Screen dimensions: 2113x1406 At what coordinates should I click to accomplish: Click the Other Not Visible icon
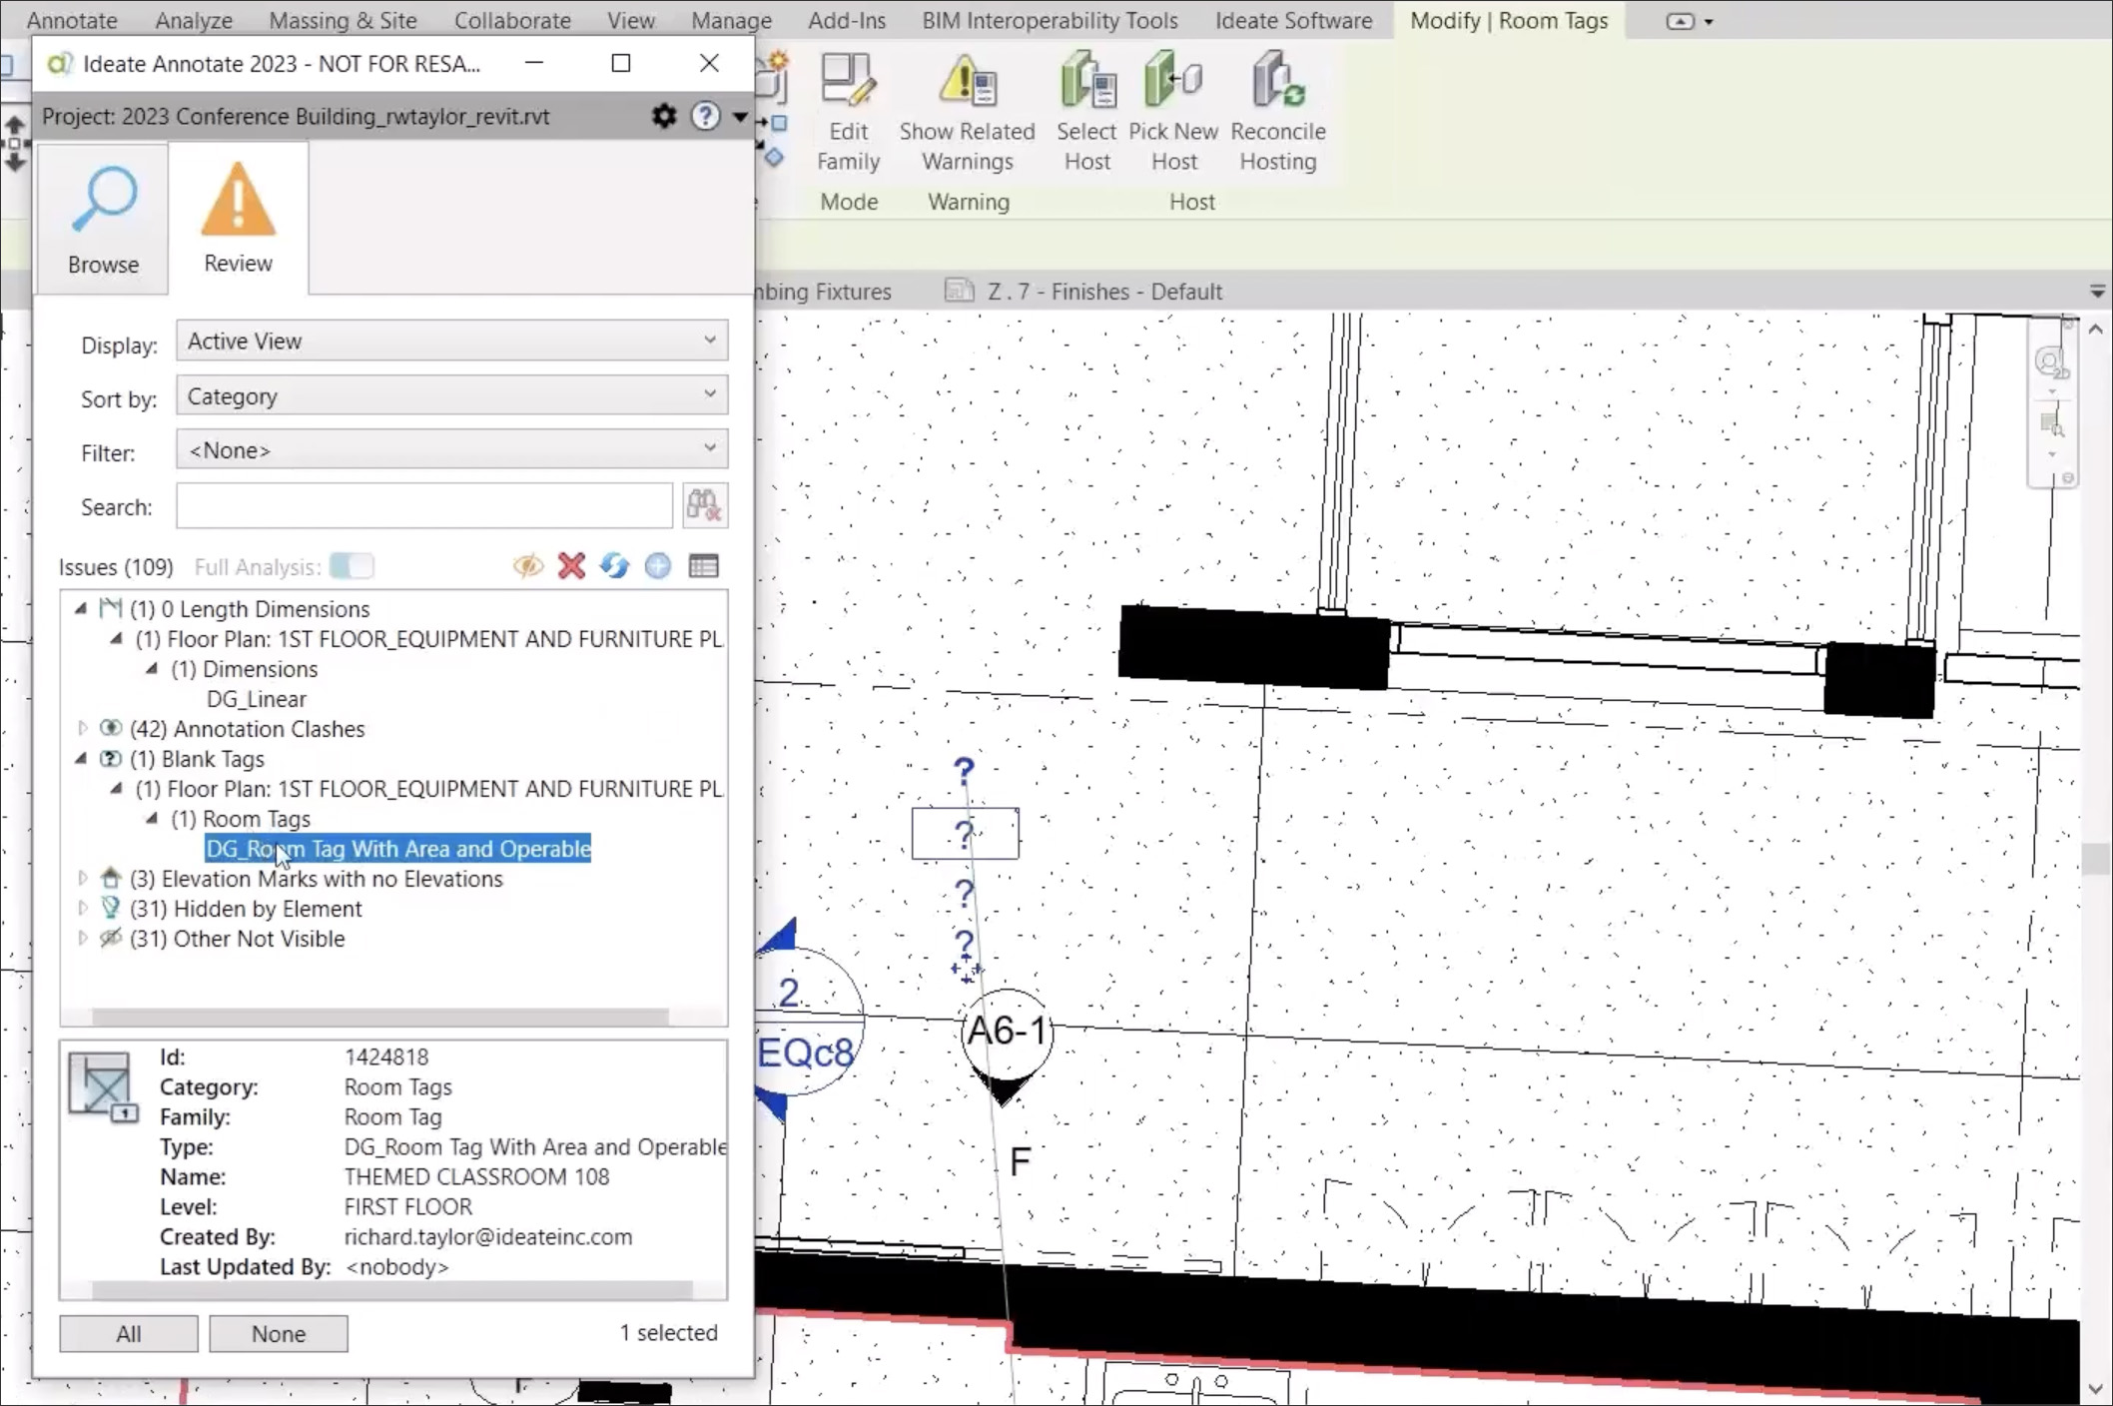(x=111, y=938)
